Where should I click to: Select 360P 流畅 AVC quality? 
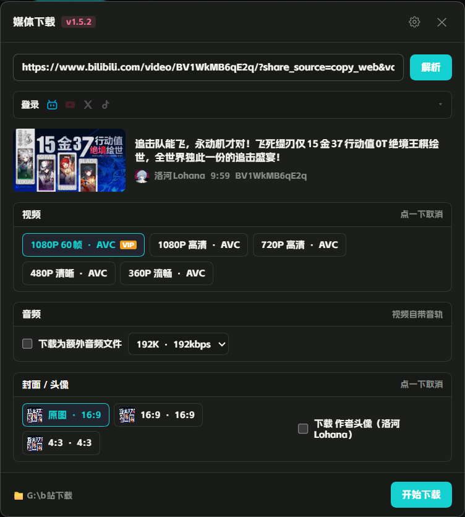166,273
